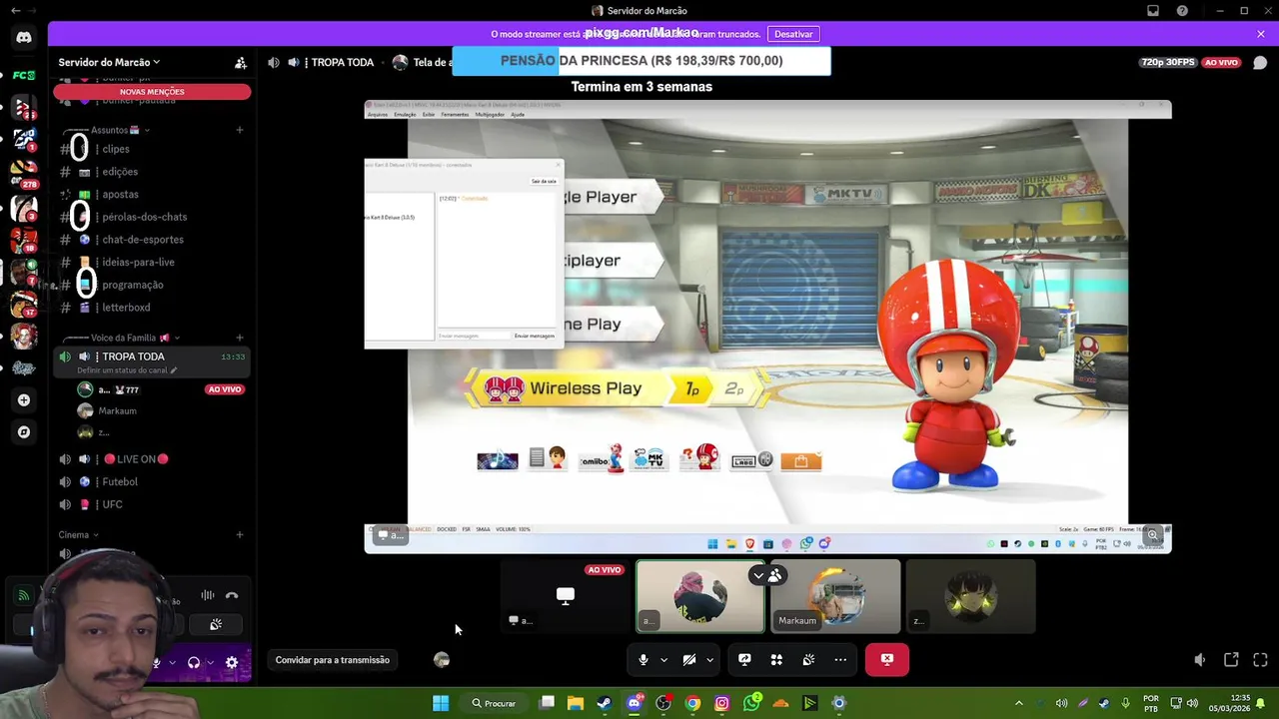Start an activity from call controls
Screen dimensions: 1279x719
pyautogui.click(x=776, y=659)
